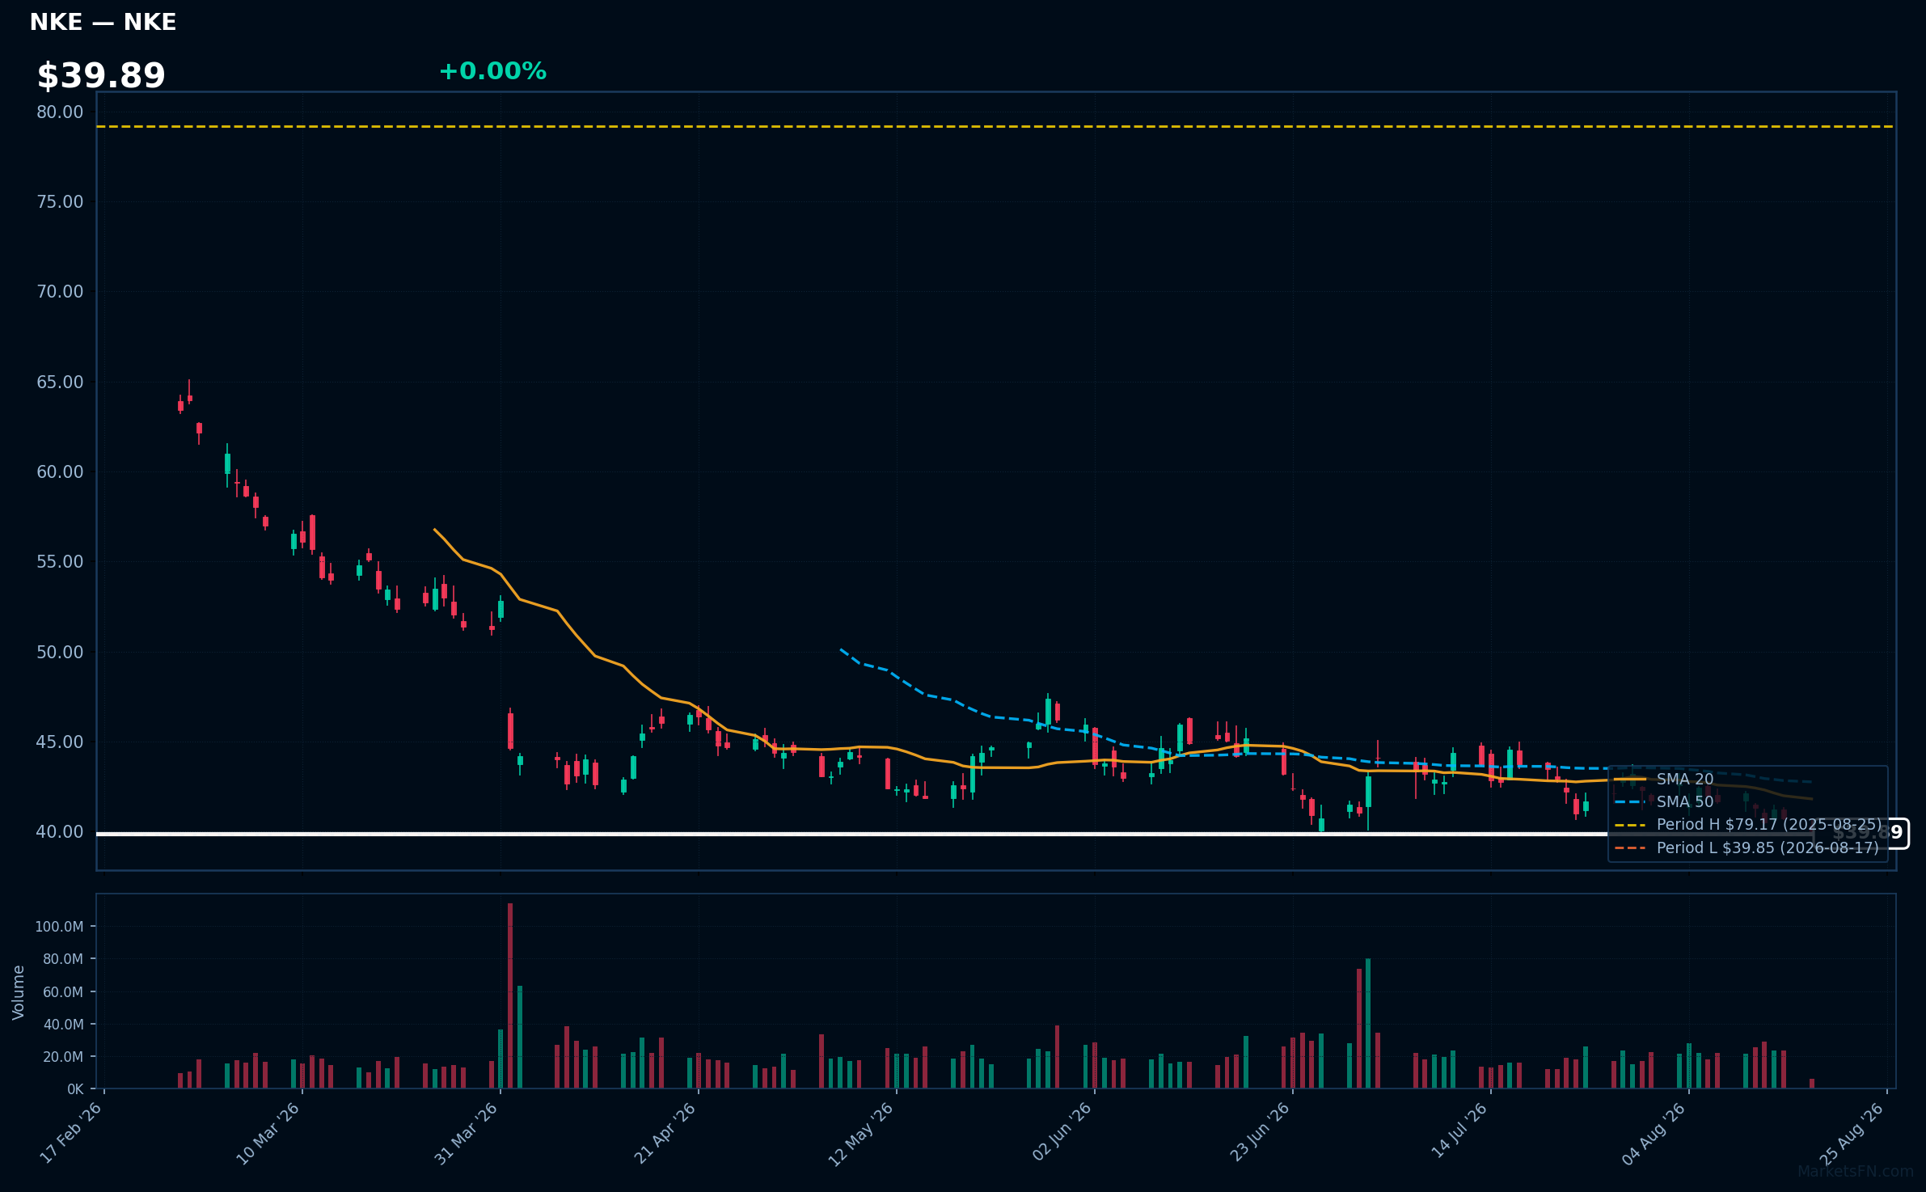Click the 04 Aug '26 date label
Screen dimensions: 1926x1192
click(x=1654, y=1132)
